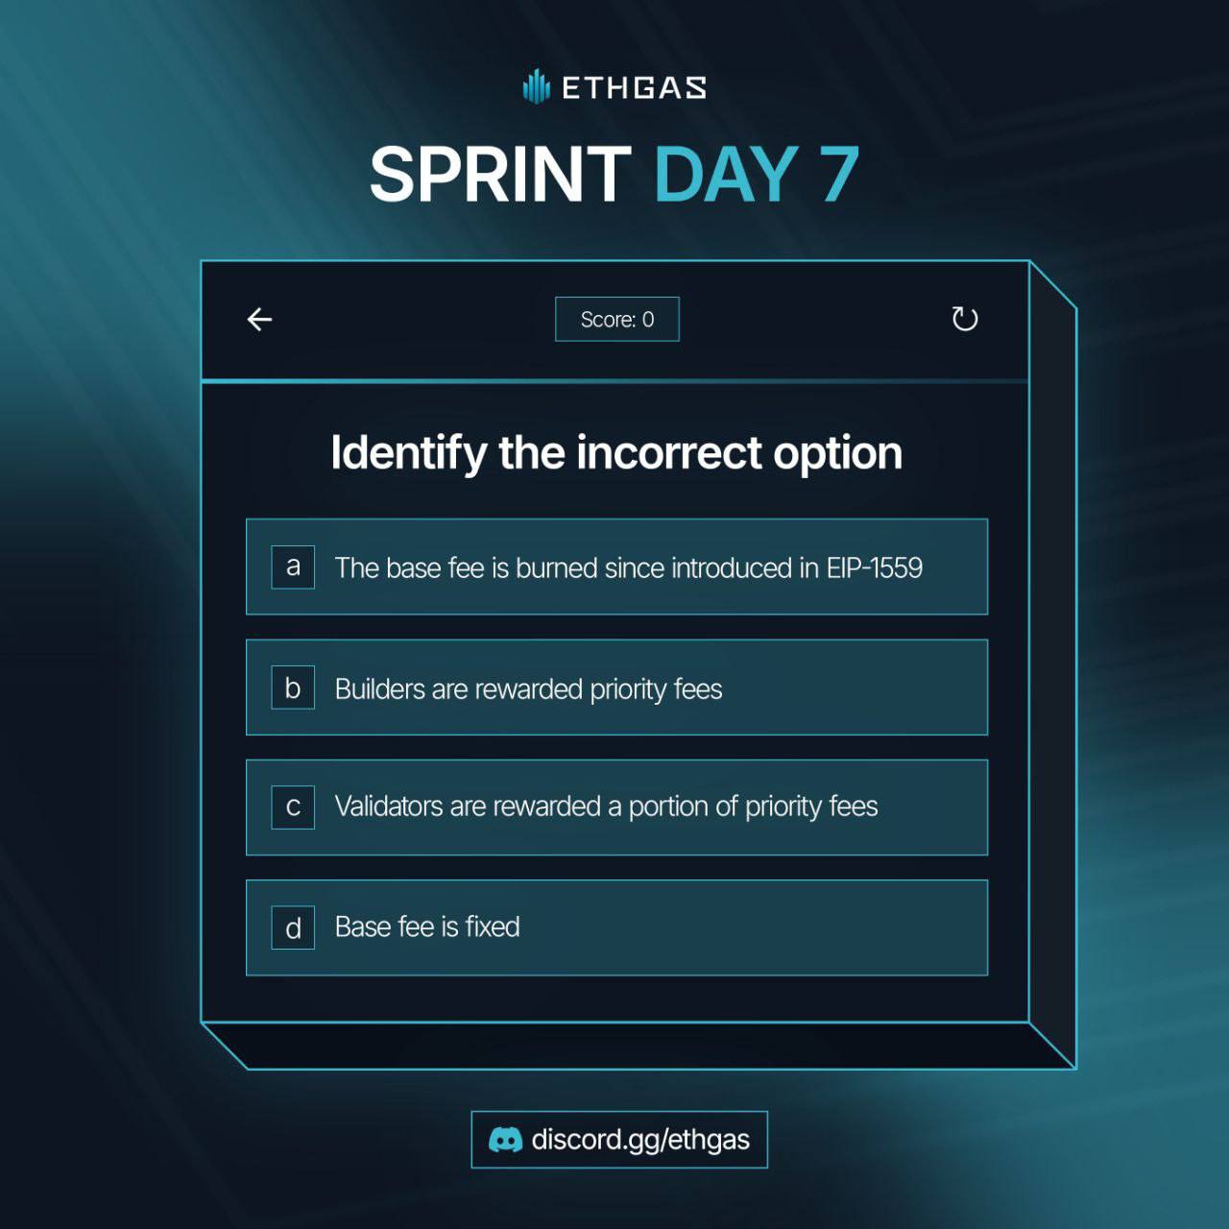
Task: Choose "Validators are rewarded a portion" answer
Action: coord(616,807)
